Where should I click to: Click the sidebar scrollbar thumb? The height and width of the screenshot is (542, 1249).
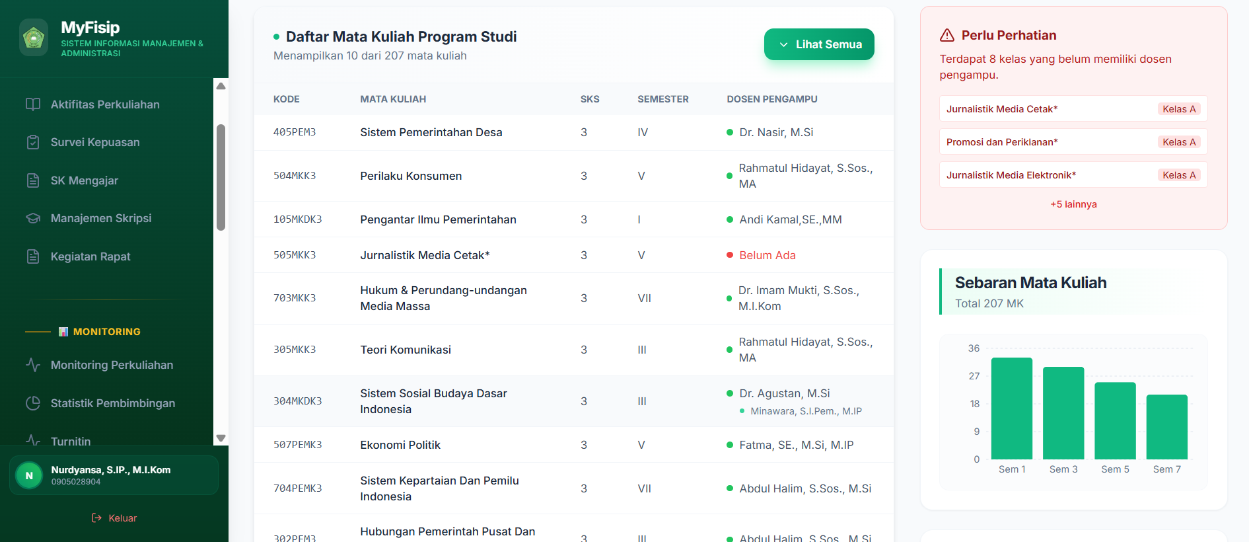(x=221, y=177)
